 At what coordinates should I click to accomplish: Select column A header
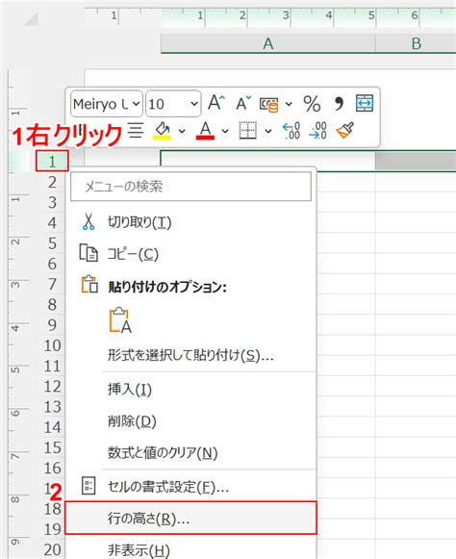pos(268,43)
